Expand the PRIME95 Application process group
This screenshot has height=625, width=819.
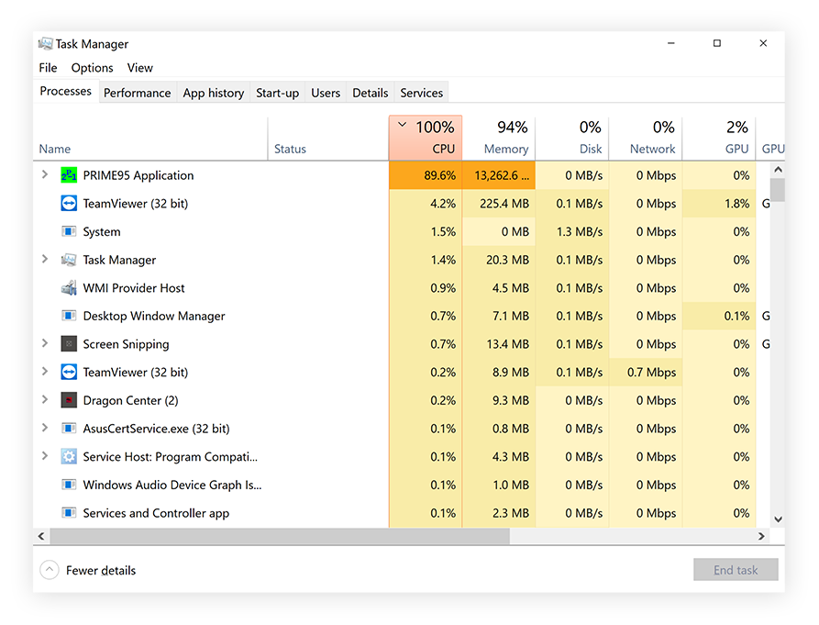[x=45, y=174]
